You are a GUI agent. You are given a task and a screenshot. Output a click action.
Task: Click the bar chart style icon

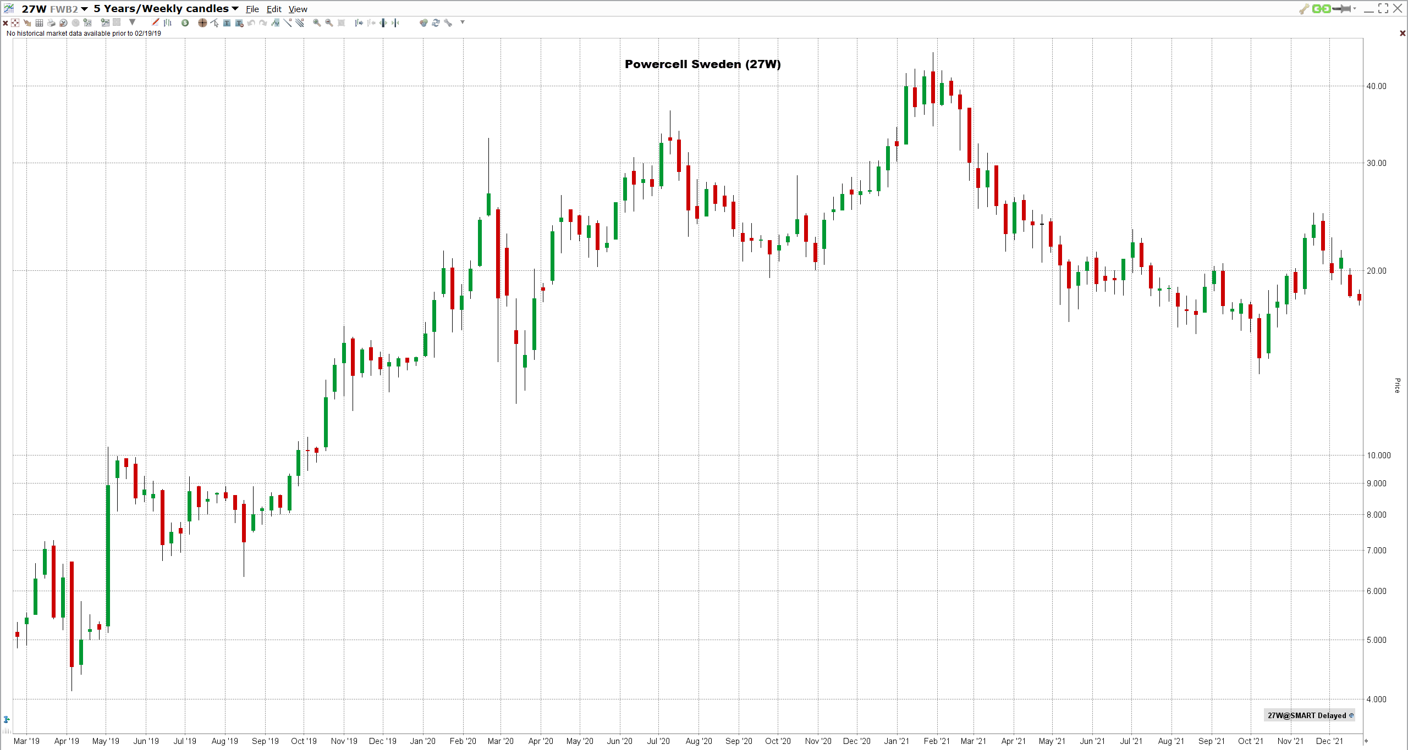(168, 23)
